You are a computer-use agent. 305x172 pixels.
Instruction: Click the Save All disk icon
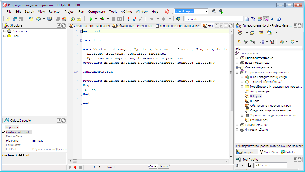(49, 19)
